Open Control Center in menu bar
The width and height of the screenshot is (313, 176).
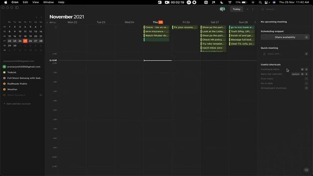click(267, 2)
